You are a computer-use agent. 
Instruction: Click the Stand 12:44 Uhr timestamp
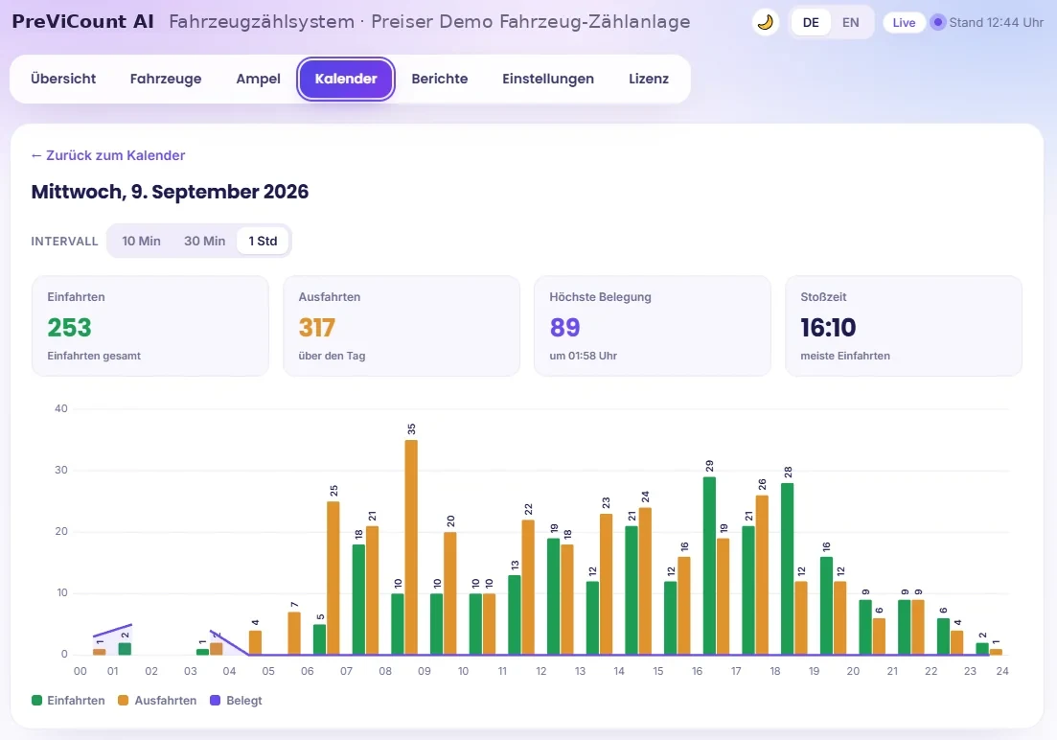pyautogui.click(x=997, y=22)
